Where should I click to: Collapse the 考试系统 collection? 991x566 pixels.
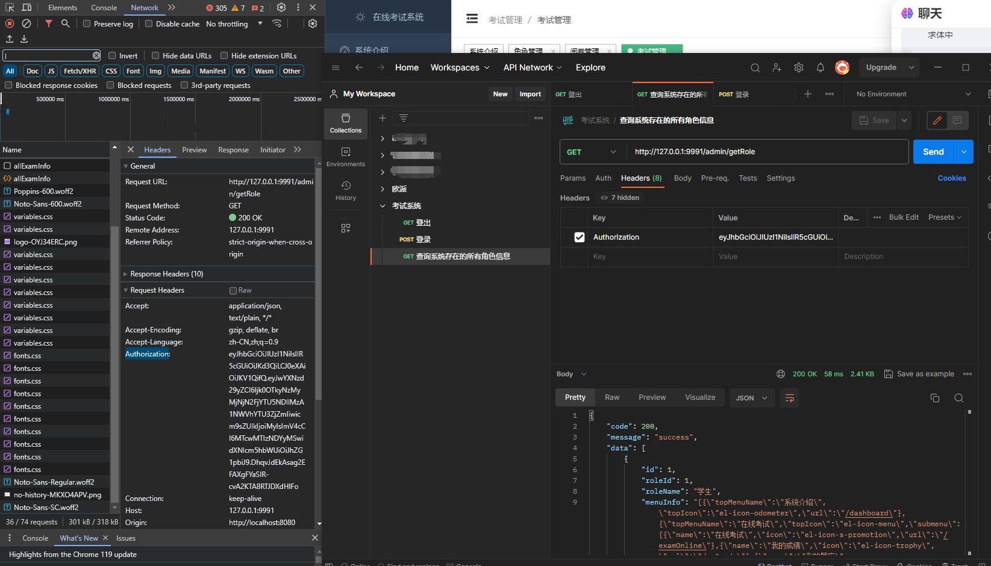(383, 206)
